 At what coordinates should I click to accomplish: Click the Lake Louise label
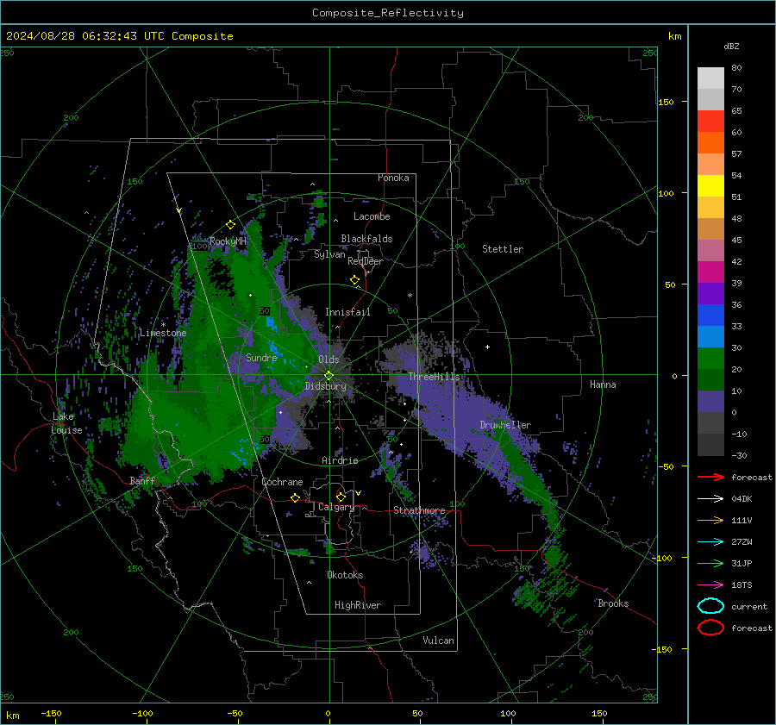(x=67, y=423)
